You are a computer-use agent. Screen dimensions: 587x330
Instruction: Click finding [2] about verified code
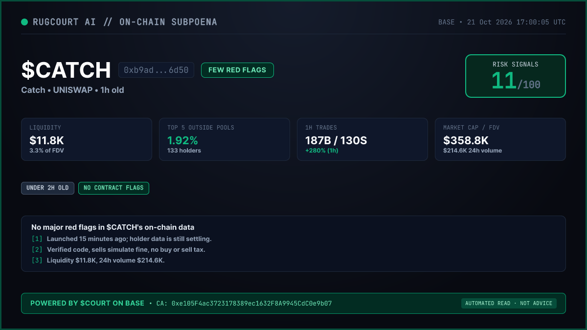[118, 250]
